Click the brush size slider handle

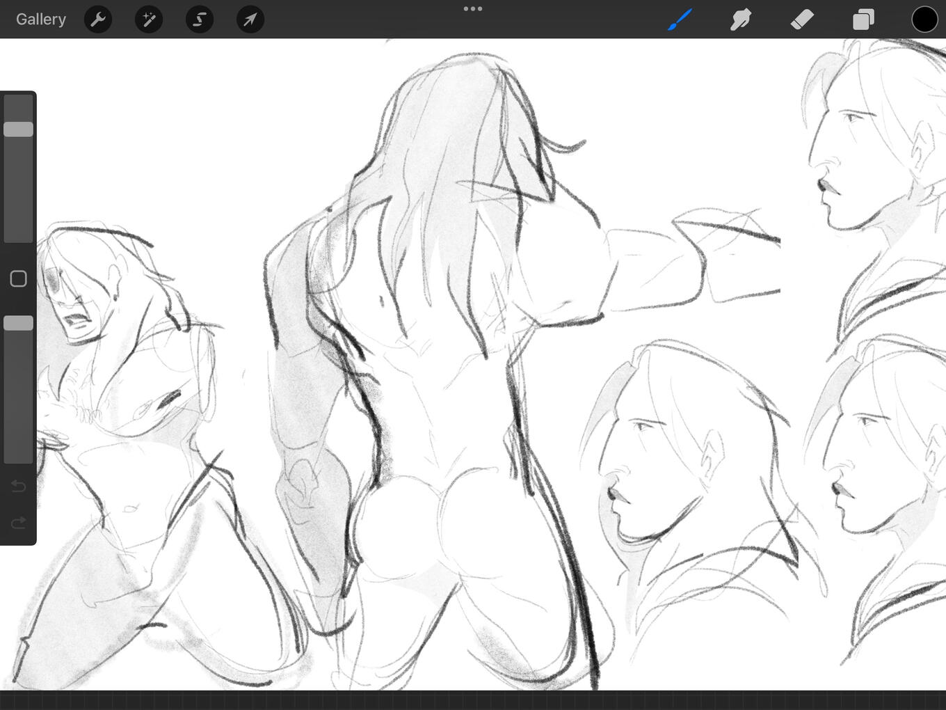pos(19,129)
